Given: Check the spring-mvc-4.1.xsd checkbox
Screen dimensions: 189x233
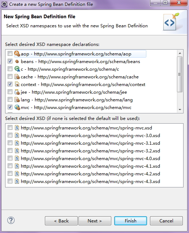Looking at the screenshot, I should (x=10, y=166).
